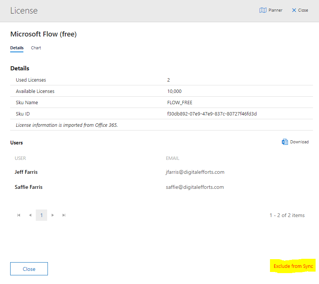Click the '1 - 2 of 2 items' text

[x=287, y=216]
